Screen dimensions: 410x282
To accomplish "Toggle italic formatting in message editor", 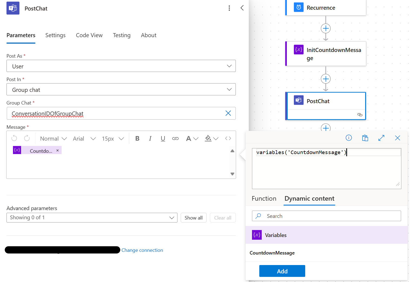I will pyautogui.click(x=150, y=138).
